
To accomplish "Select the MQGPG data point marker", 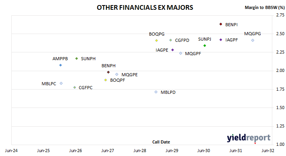I will pos(253,40).
